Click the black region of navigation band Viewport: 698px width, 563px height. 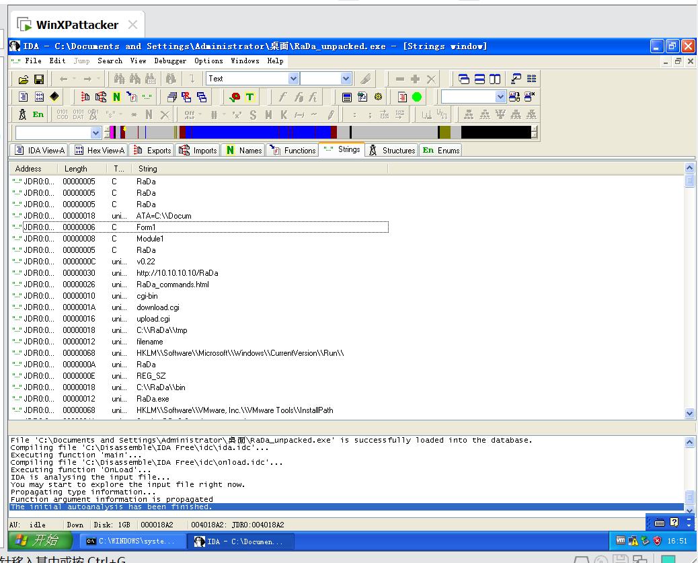496,133
